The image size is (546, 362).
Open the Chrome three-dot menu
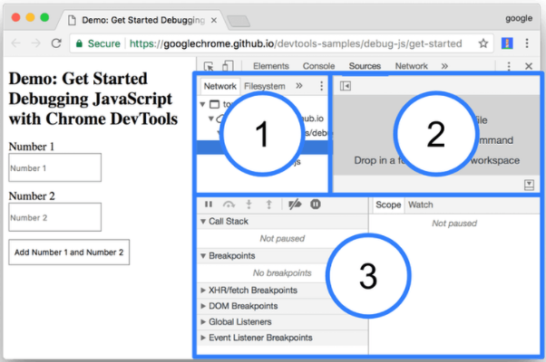point(527,43)
